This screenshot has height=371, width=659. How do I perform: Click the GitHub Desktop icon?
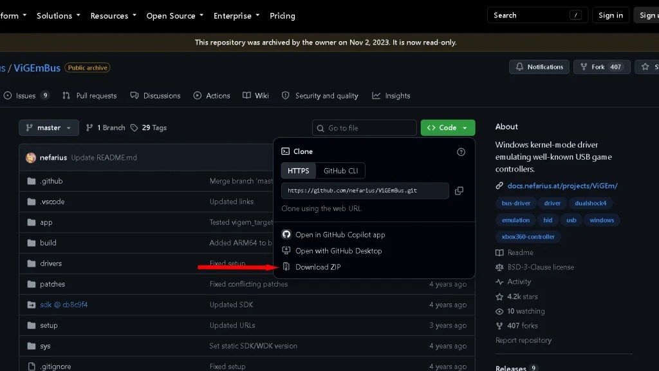(x=286, y=251)
